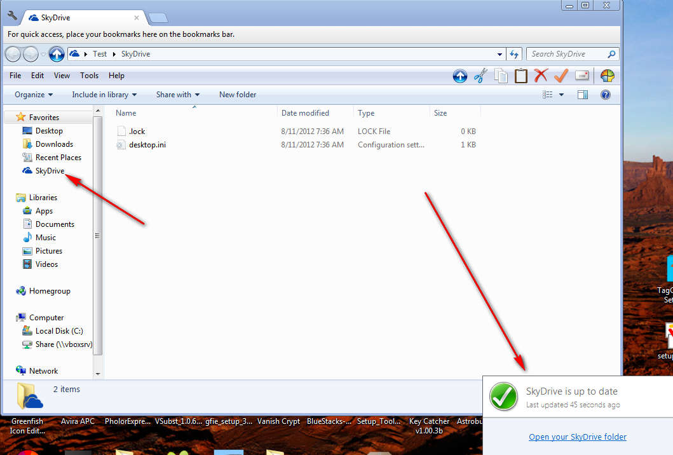Open the Share with dropdown

tap(178, 95)
